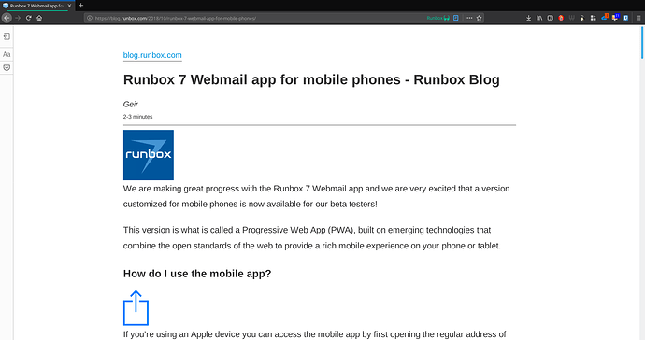
Task: Open the Bitwarden shield extension
Action: (x=625, y=18)
